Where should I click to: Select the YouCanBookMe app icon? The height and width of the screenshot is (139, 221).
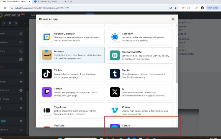pyautogui.click(x=115, y=55)
